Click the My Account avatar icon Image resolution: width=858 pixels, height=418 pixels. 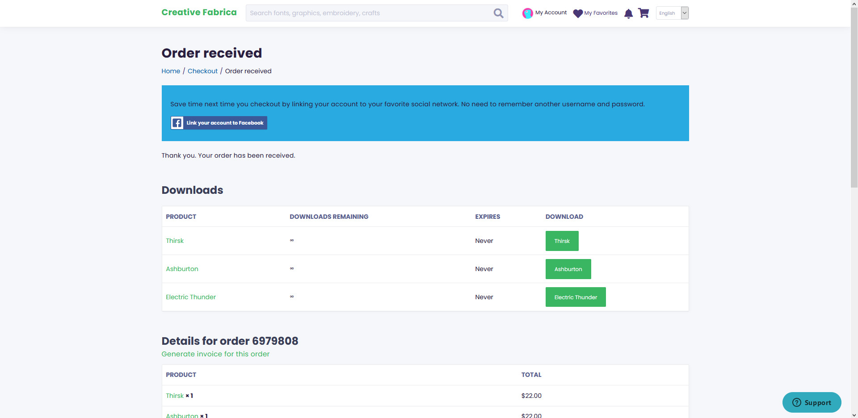[527, 13]
